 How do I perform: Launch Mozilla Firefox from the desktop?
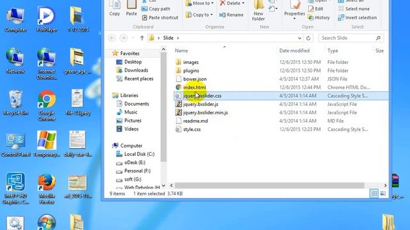(47, 188)
